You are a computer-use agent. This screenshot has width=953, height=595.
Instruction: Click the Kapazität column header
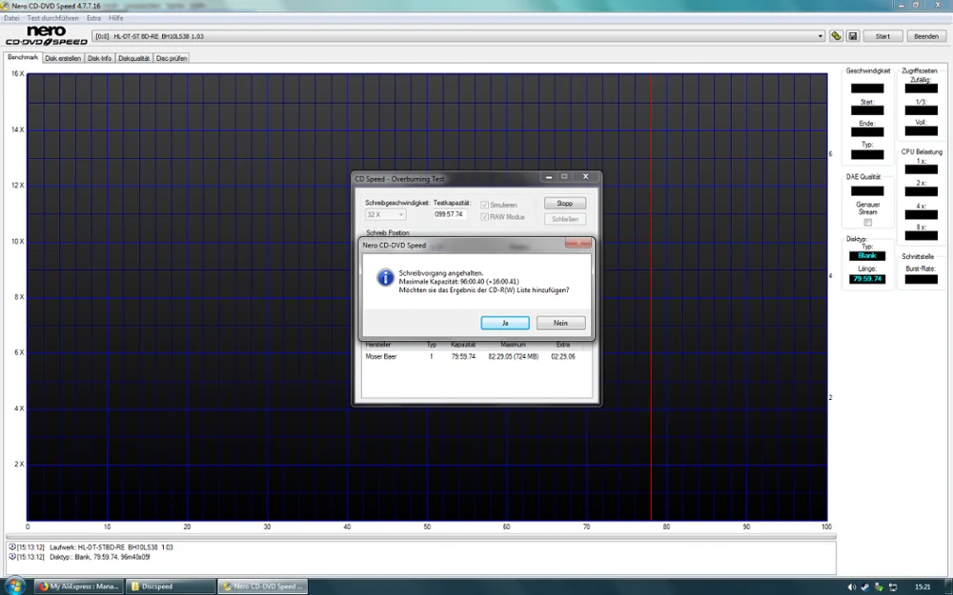463,345
